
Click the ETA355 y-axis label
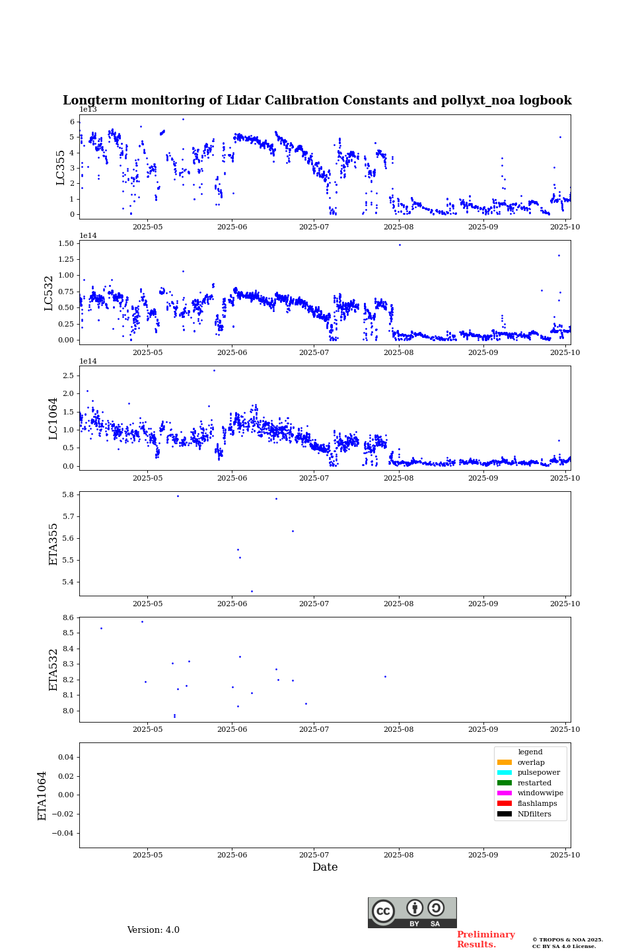pos(53,543)
